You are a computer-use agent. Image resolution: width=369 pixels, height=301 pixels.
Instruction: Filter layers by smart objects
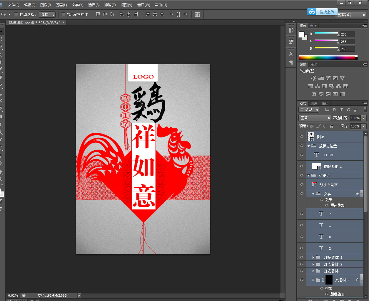355,110
